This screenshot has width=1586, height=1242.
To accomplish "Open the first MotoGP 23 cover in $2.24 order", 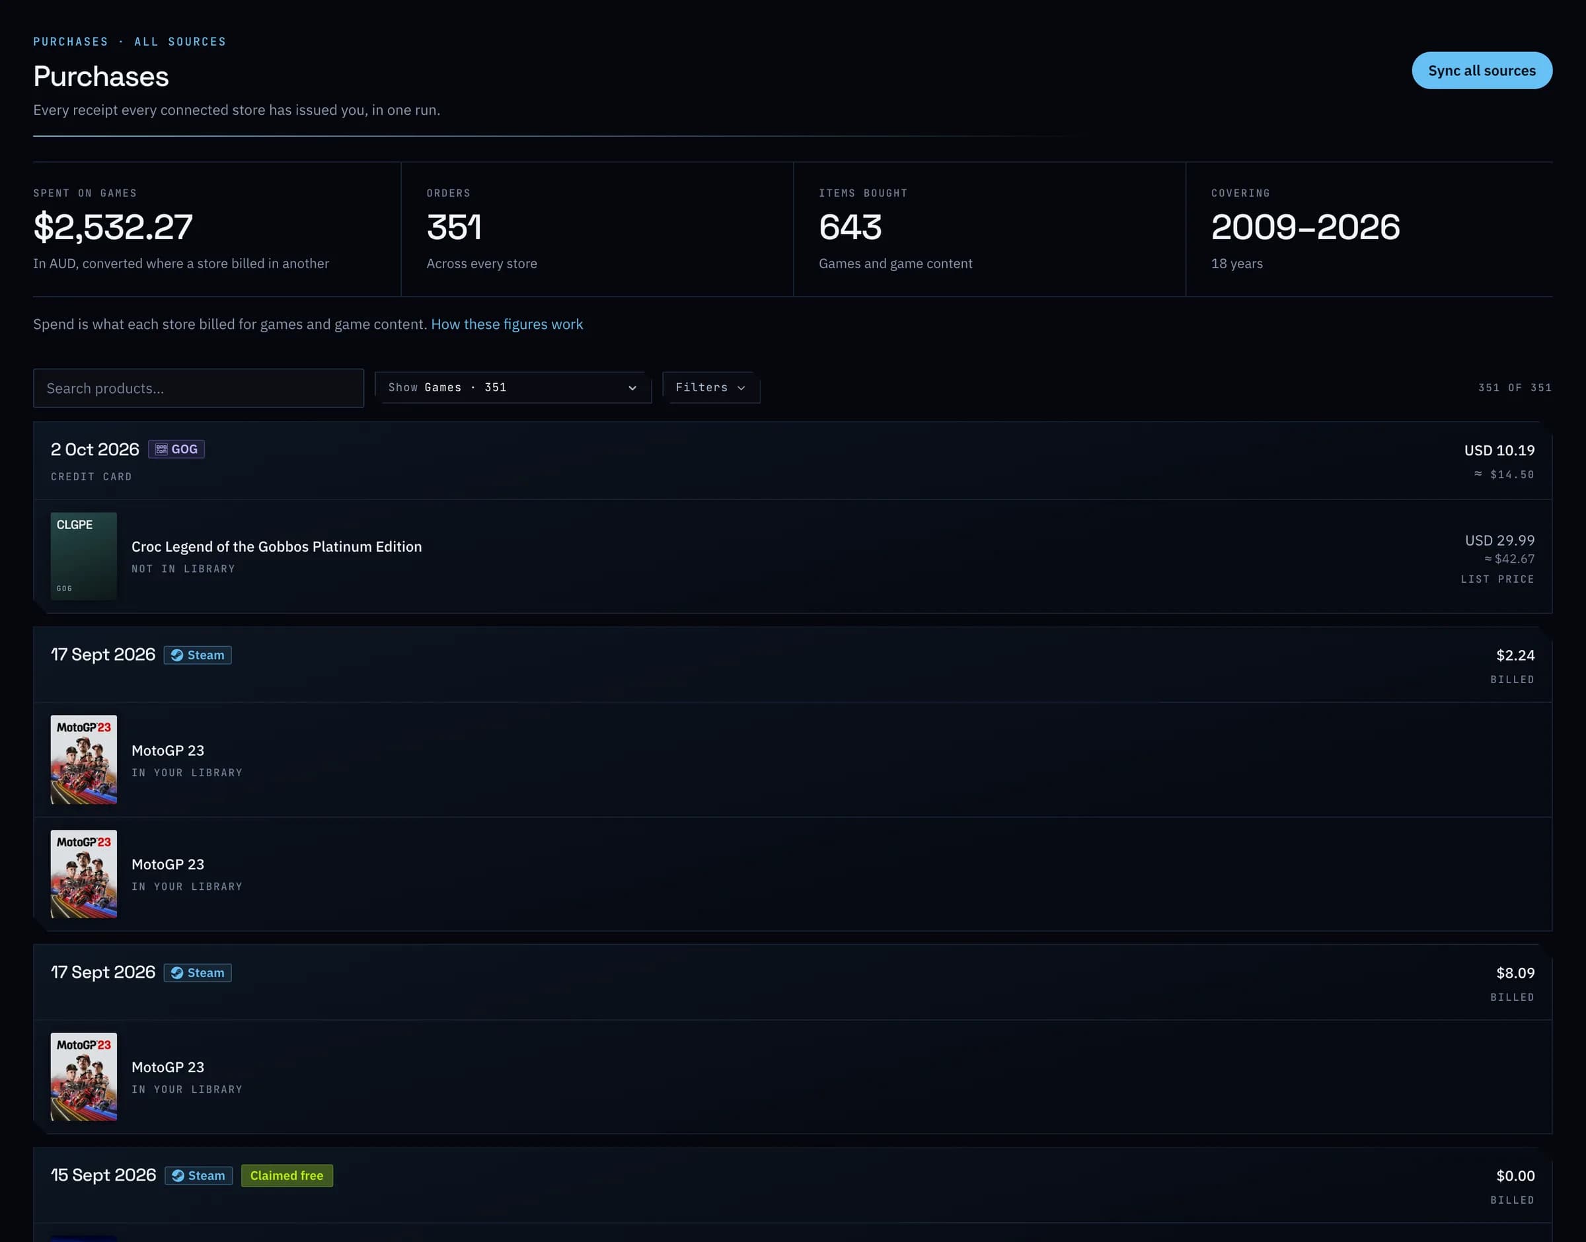I will coord(84,760).
